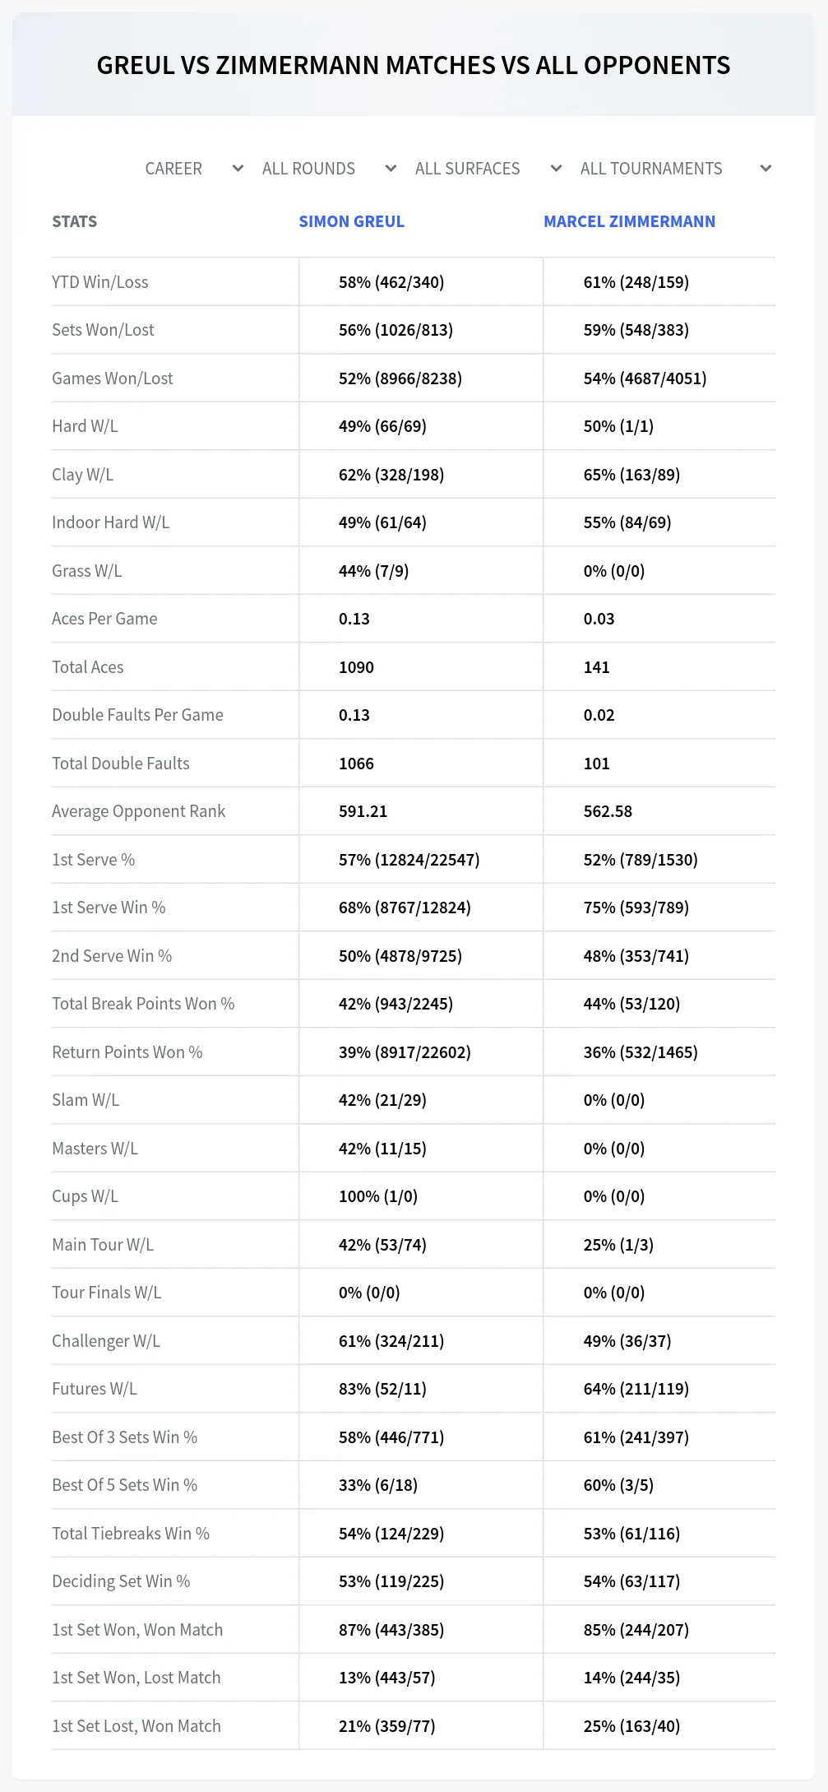Expand the ALL TOURNAMENTS selector
This screenshot has width=828, height=1792.
[676, 169]
